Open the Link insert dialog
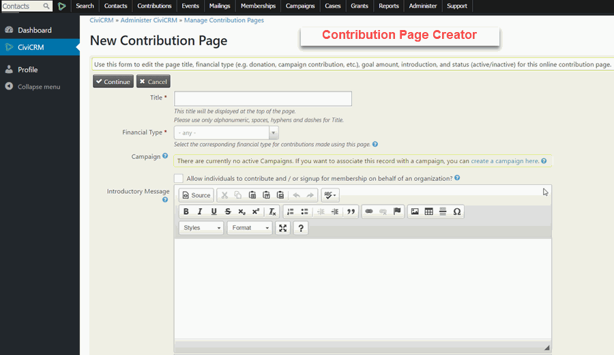 [x=369, y=212]
